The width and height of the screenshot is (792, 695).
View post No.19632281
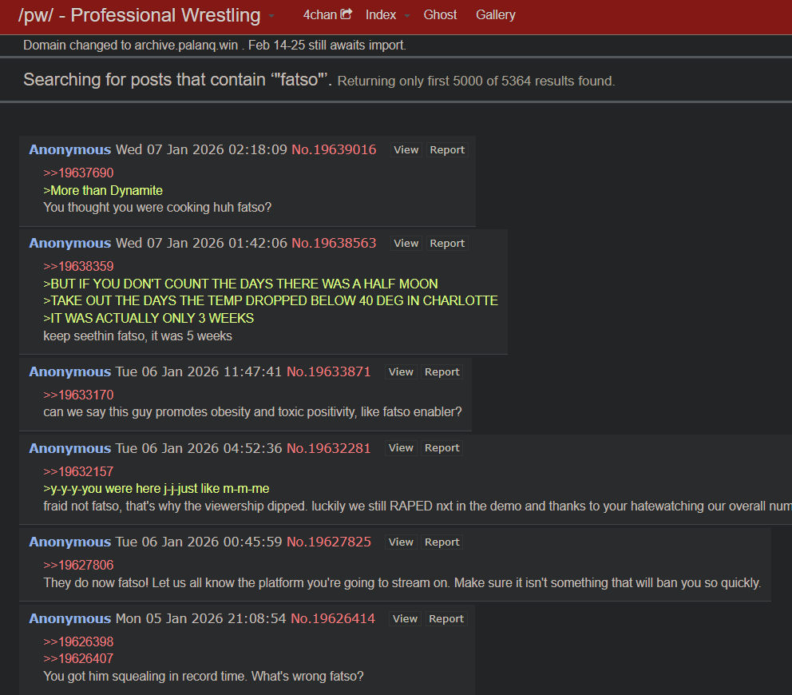pos(401,448)
